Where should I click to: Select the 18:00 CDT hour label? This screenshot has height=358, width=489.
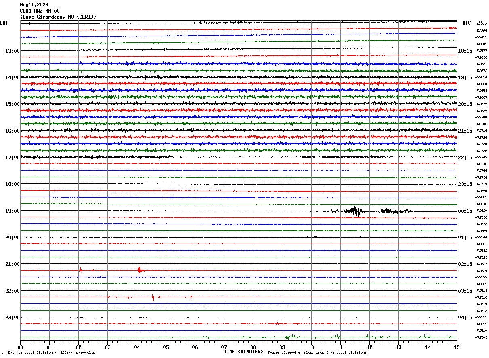coord(12,184)
